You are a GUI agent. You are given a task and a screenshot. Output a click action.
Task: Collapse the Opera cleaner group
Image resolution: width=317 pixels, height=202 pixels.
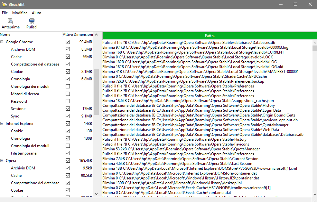pos(3,160)
